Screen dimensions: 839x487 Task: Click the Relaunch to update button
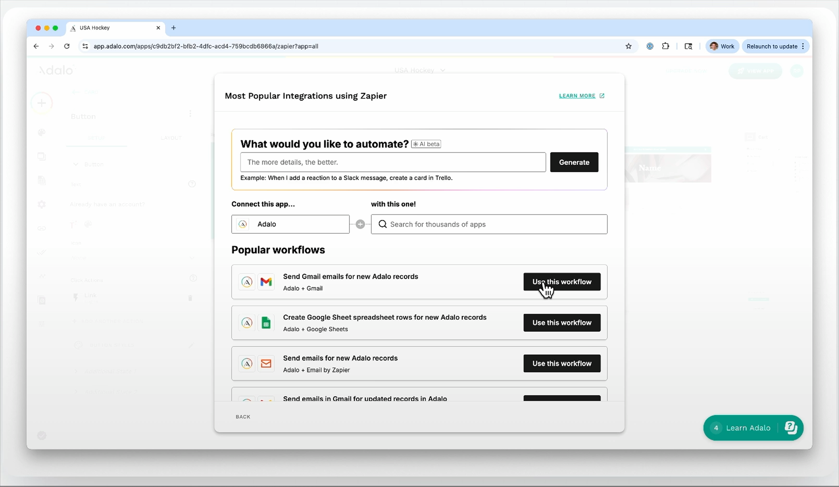click(x=772, y=46)
